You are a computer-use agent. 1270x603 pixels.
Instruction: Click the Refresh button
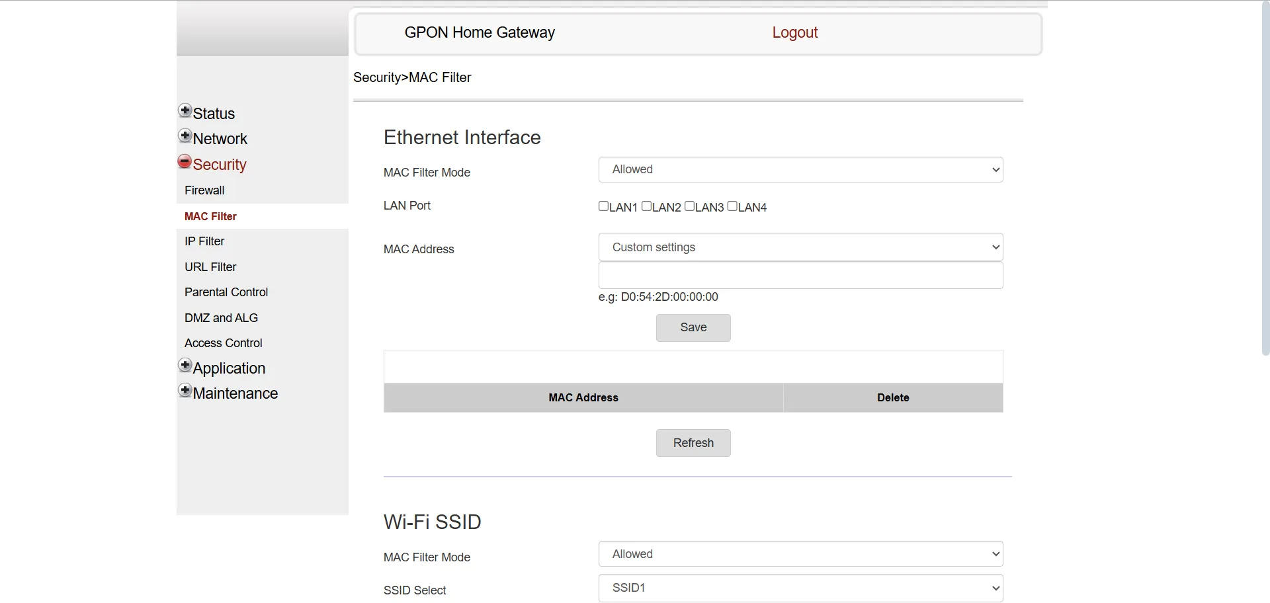tap(693, 442)
